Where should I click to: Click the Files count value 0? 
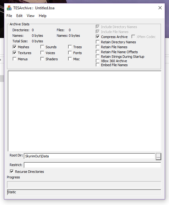click(70, 30)
